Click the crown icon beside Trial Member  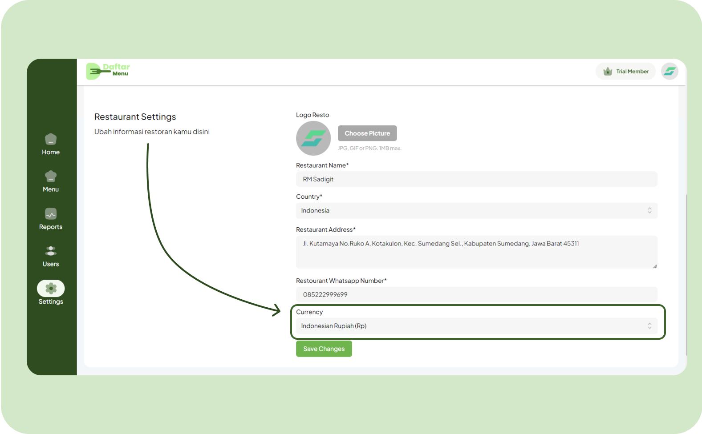click(608, 71)
